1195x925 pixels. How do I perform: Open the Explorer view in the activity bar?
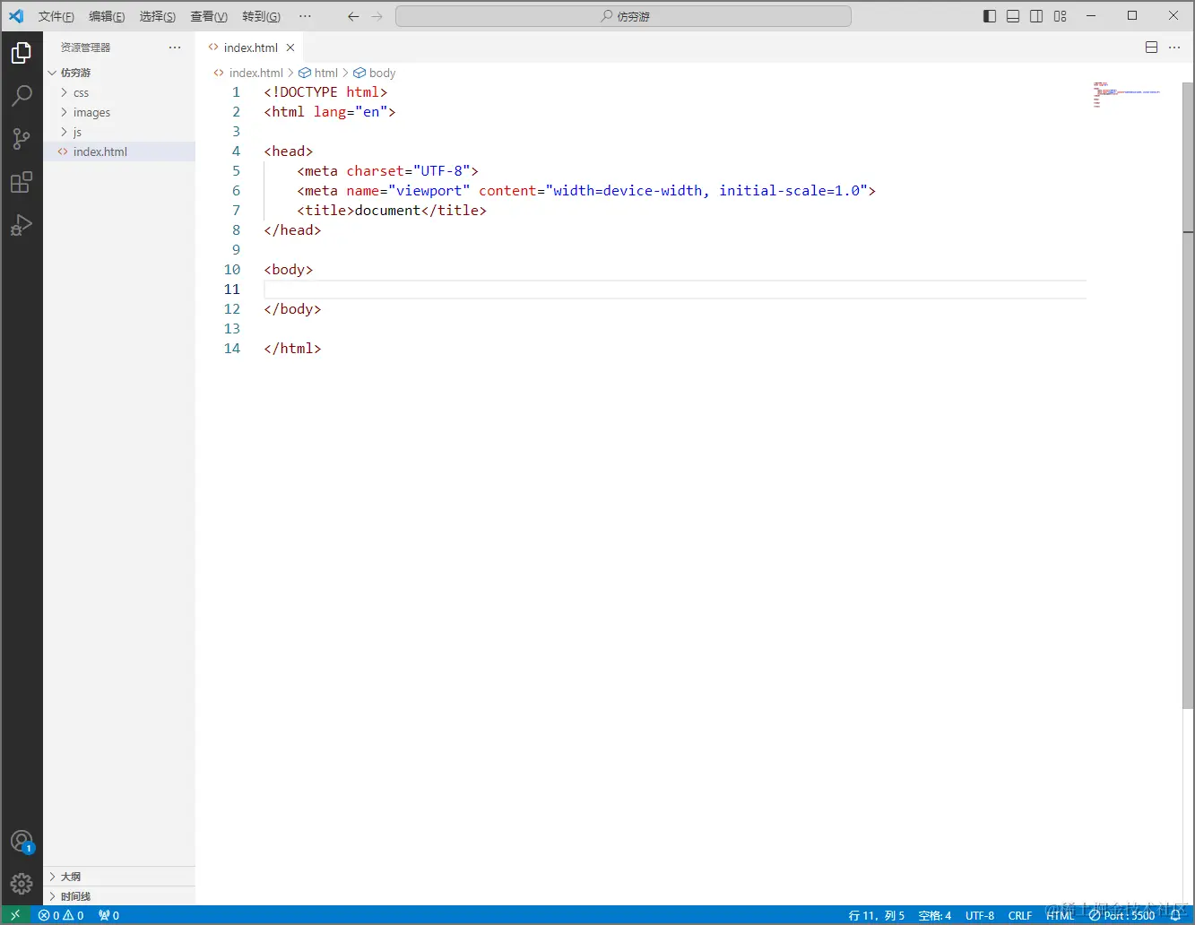22,53
